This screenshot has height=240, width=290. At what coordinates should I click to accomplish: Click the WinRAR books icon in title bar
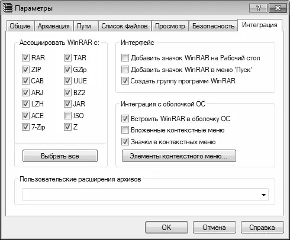[8, 8]
